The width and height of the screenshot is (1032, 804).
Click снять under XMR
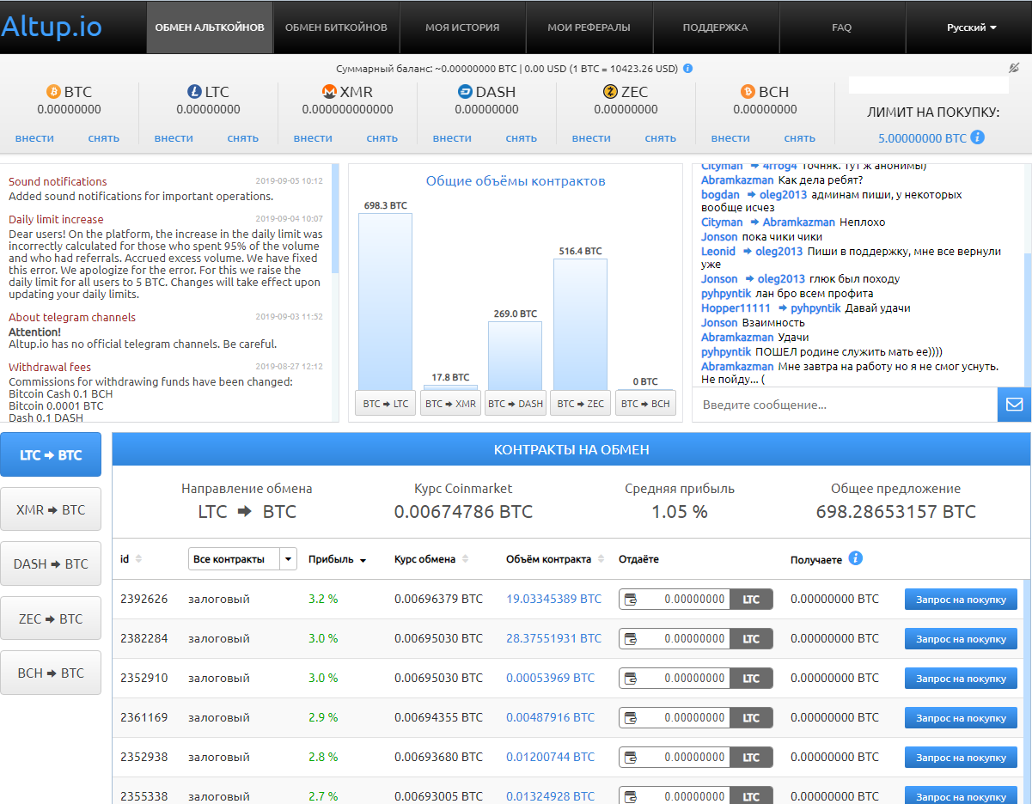[382, 138]
